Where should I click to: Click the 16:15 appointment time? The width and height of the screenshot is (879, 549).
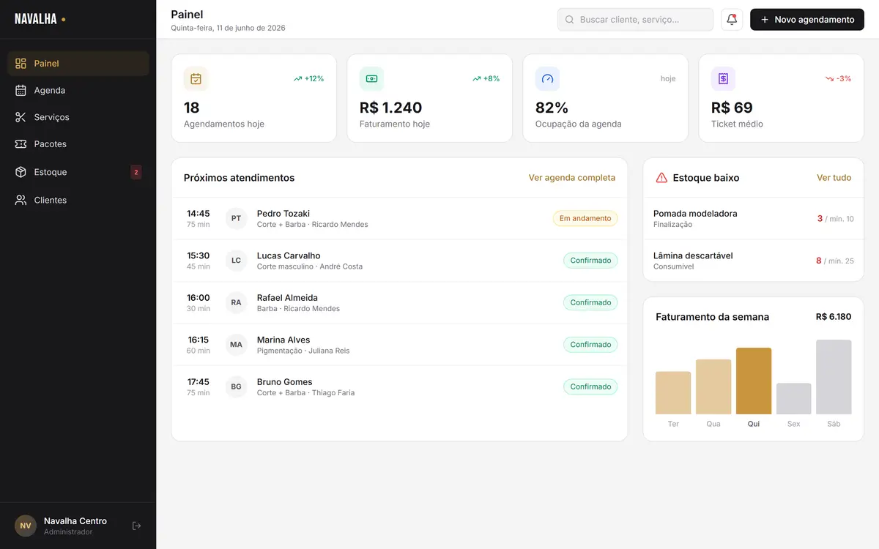(199, 340)
